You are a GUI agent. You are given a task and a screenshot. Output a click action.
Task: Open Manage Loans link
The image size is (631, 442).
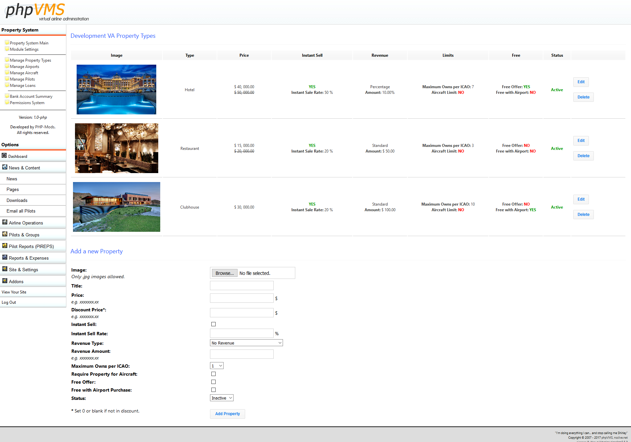pyautogui.click(x=23, y=86)
